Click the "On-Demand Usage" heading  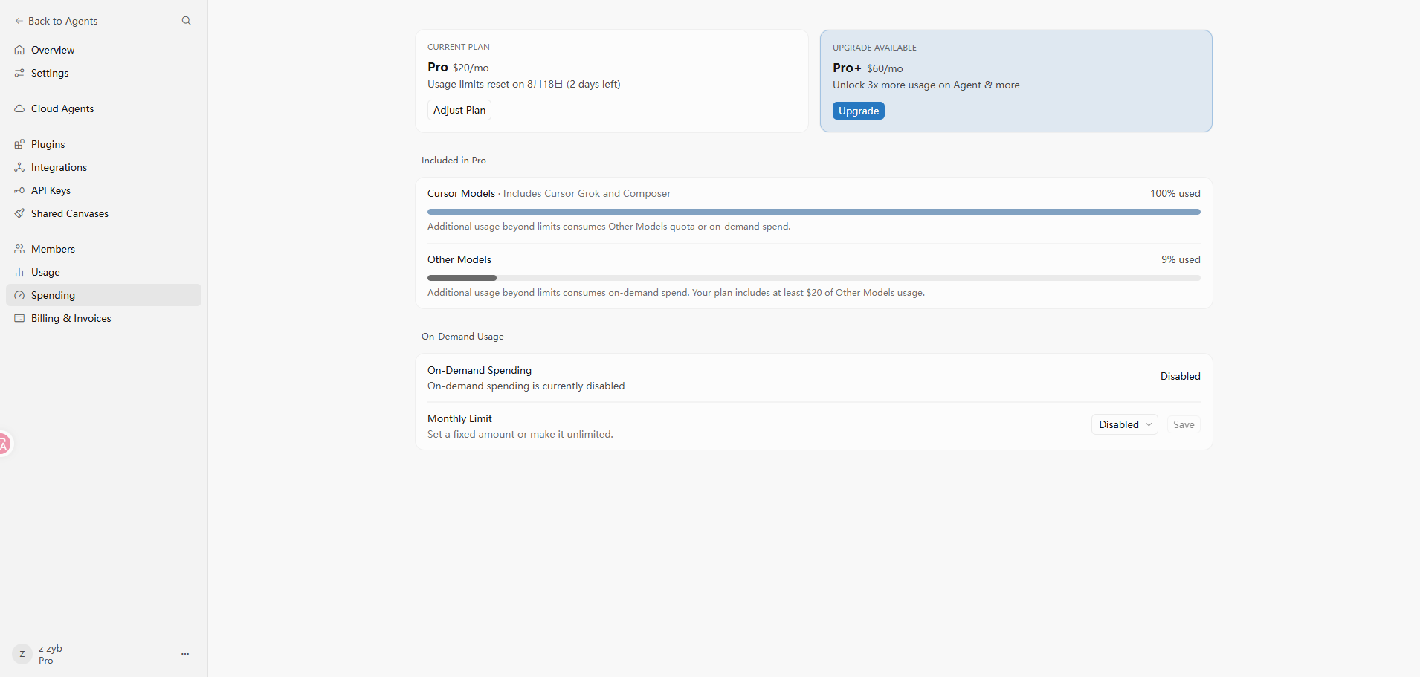coord(462,336)
